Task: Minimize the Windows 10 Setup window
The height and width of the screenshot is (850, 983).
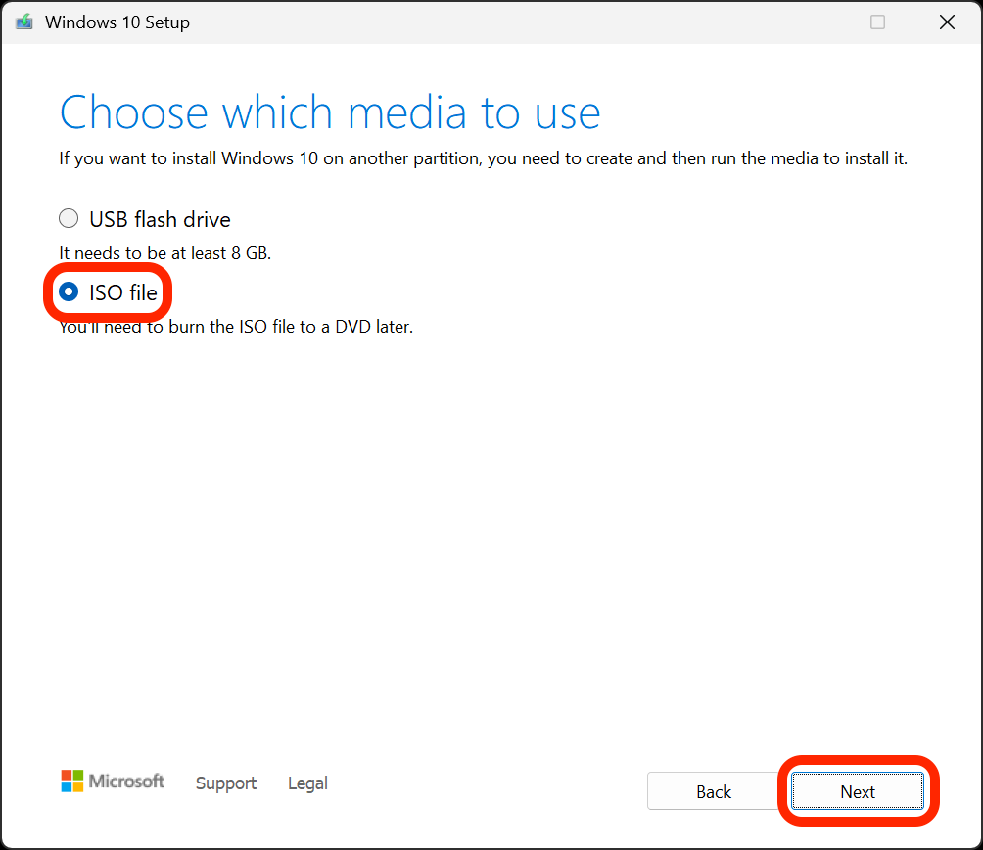Action: click(x=810, y=22)
